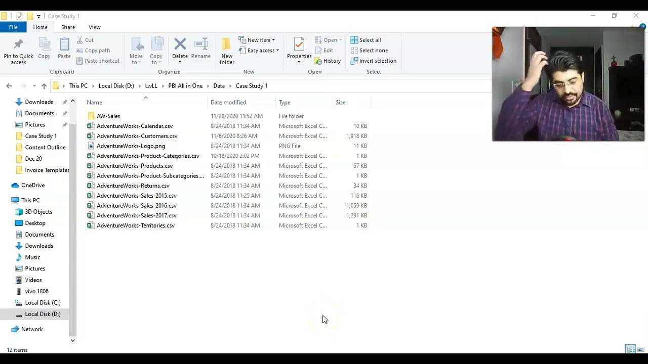This screenshot has width=648, height=364.
Task: Switch to Large icons view in status bar
Action: coord(641,349)
